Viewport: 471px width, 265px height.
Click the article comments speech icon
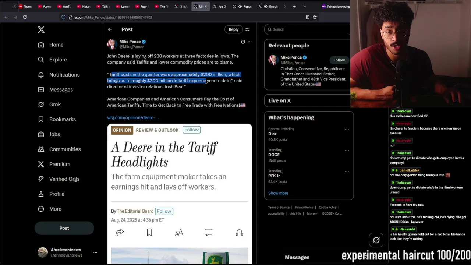(x=208, y=233)
